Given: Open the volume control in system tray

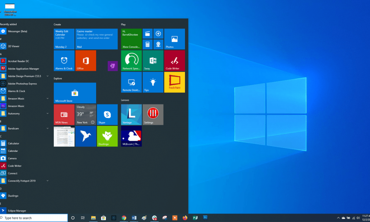Looking at the screenshot, I should tap(358, 218).
